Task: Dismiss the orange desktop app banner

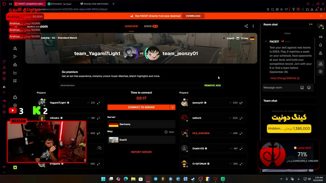Action: (321, 16)
